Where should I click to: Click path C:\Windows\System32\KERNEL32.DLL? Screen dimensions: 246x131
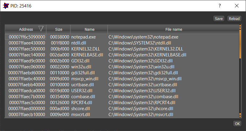coord(146,49)
